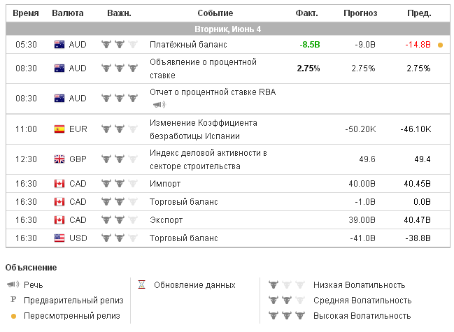The image size is (454, 332).
Task: Click the speech megaphone icon in the legend
Action: click(12, 285)
